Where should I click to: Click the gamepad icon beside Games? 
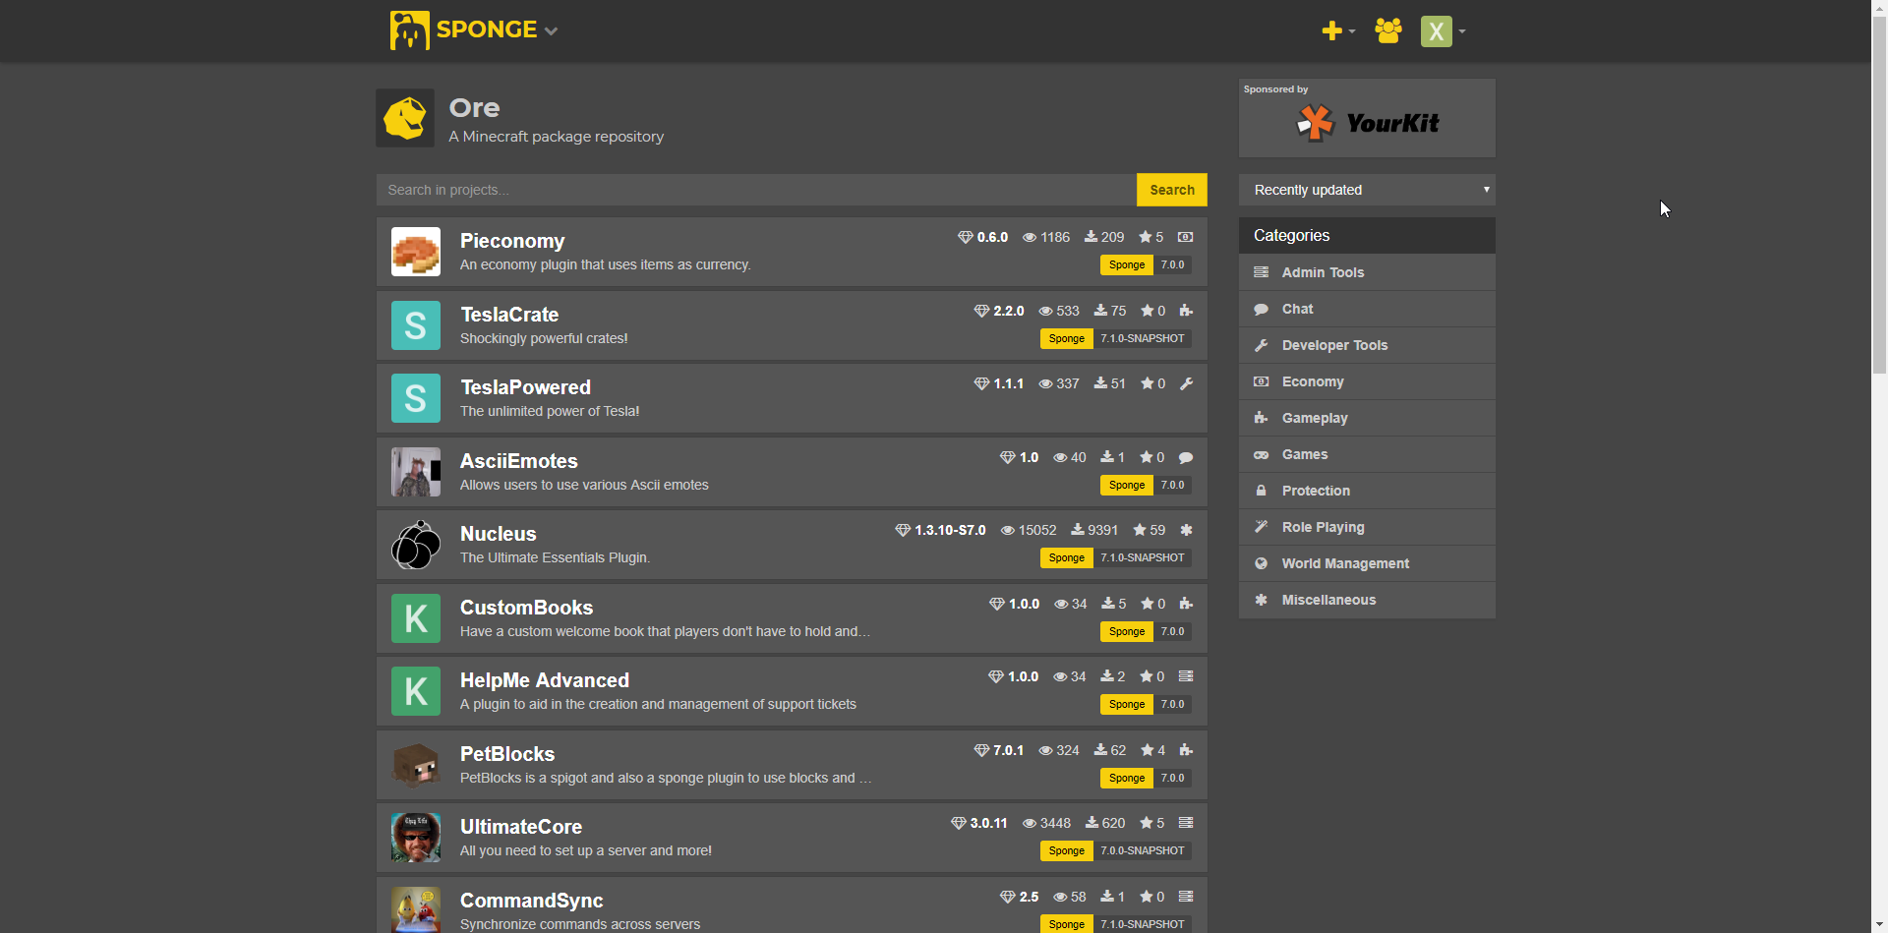coord(1262,454)
